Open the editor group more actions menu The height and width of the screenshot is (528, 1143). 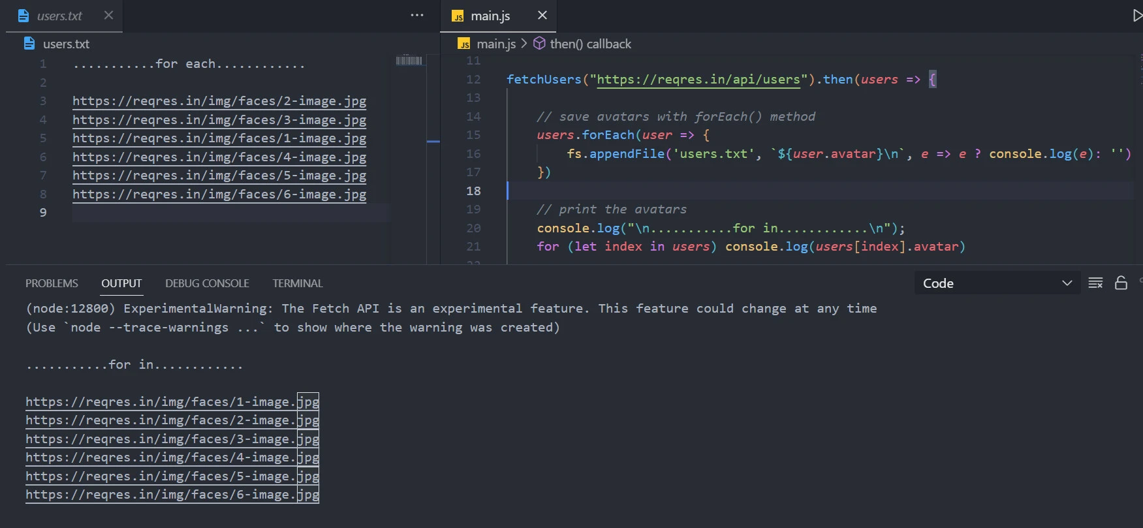pos(417,15)
